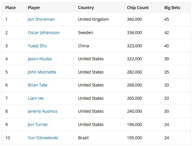Viewport: 194px width, 147px height.
Task: Select the 195,000 chip count value
Action: [135, 138]
